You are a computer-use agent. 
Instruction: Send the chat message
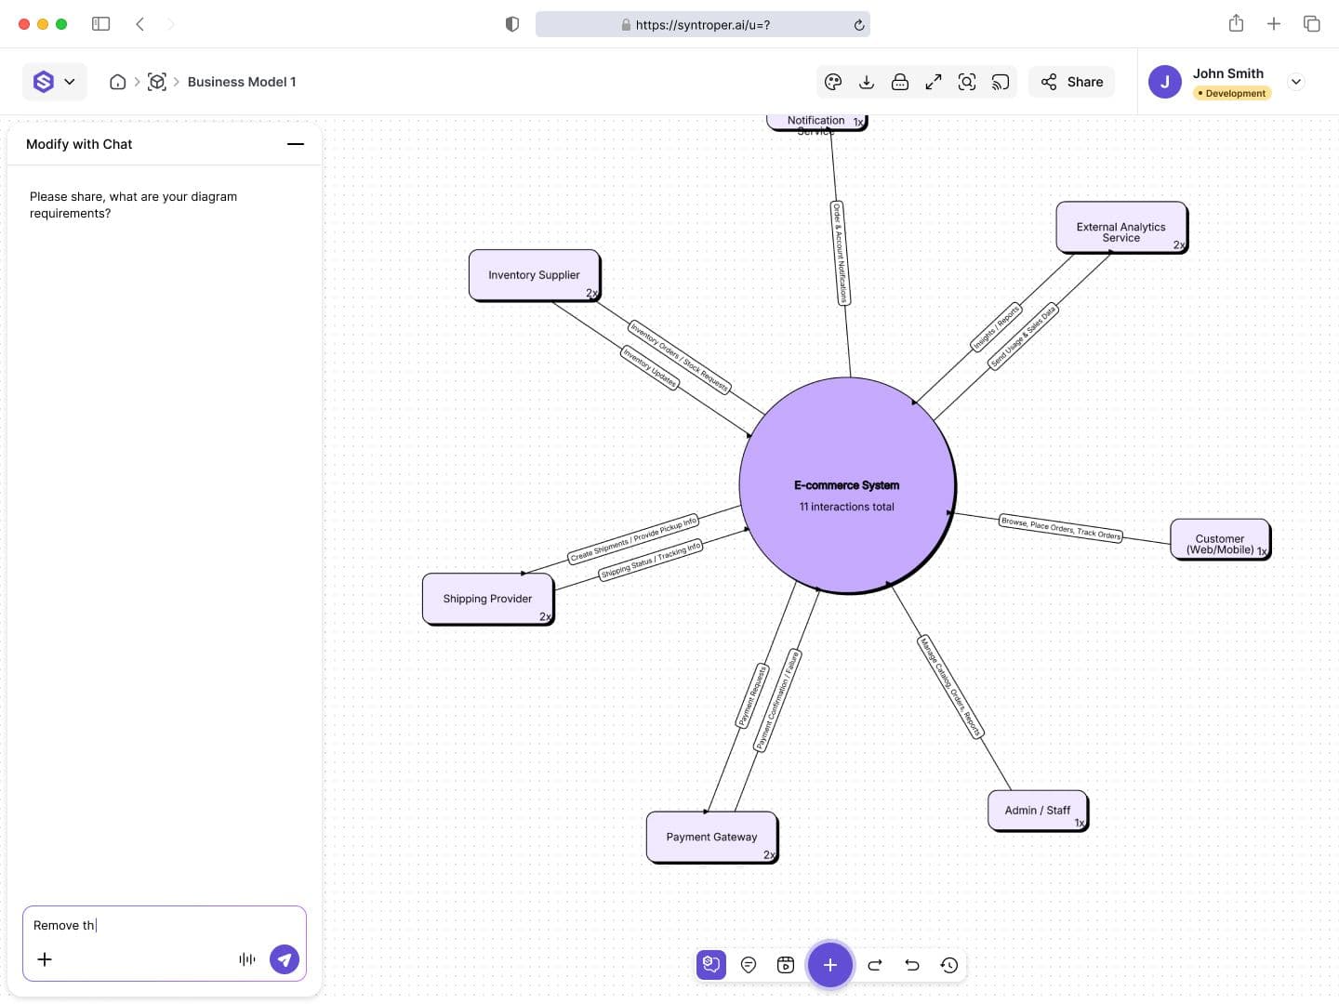coord(285,959)
